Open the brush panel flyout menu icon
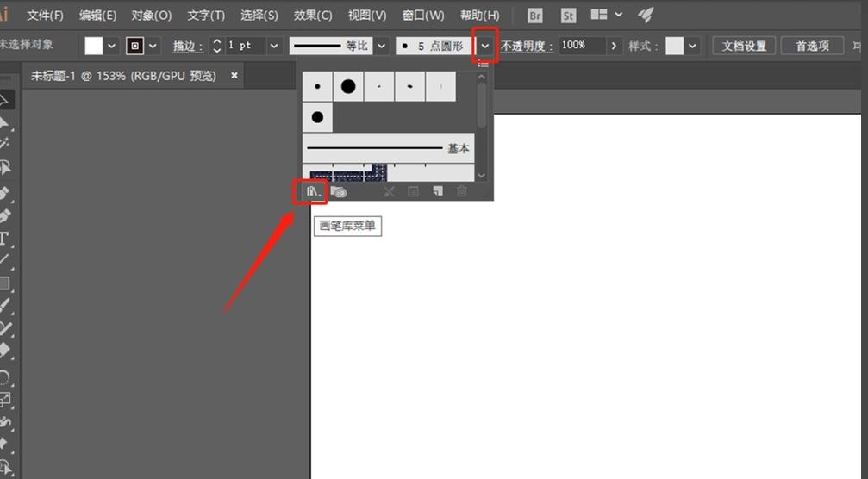 [x=483, y=65]
